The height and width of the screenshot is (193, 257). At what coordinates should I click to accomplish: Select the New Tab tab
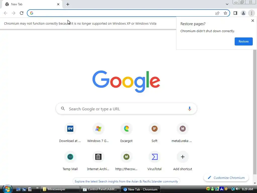pyautogui.click(x=32, y=4)
